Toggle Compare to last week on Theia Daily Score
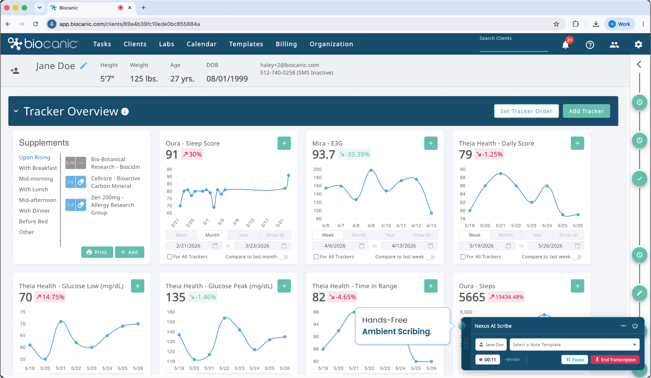The height and width of the screenshot is (378, 651). click(577, 257)
